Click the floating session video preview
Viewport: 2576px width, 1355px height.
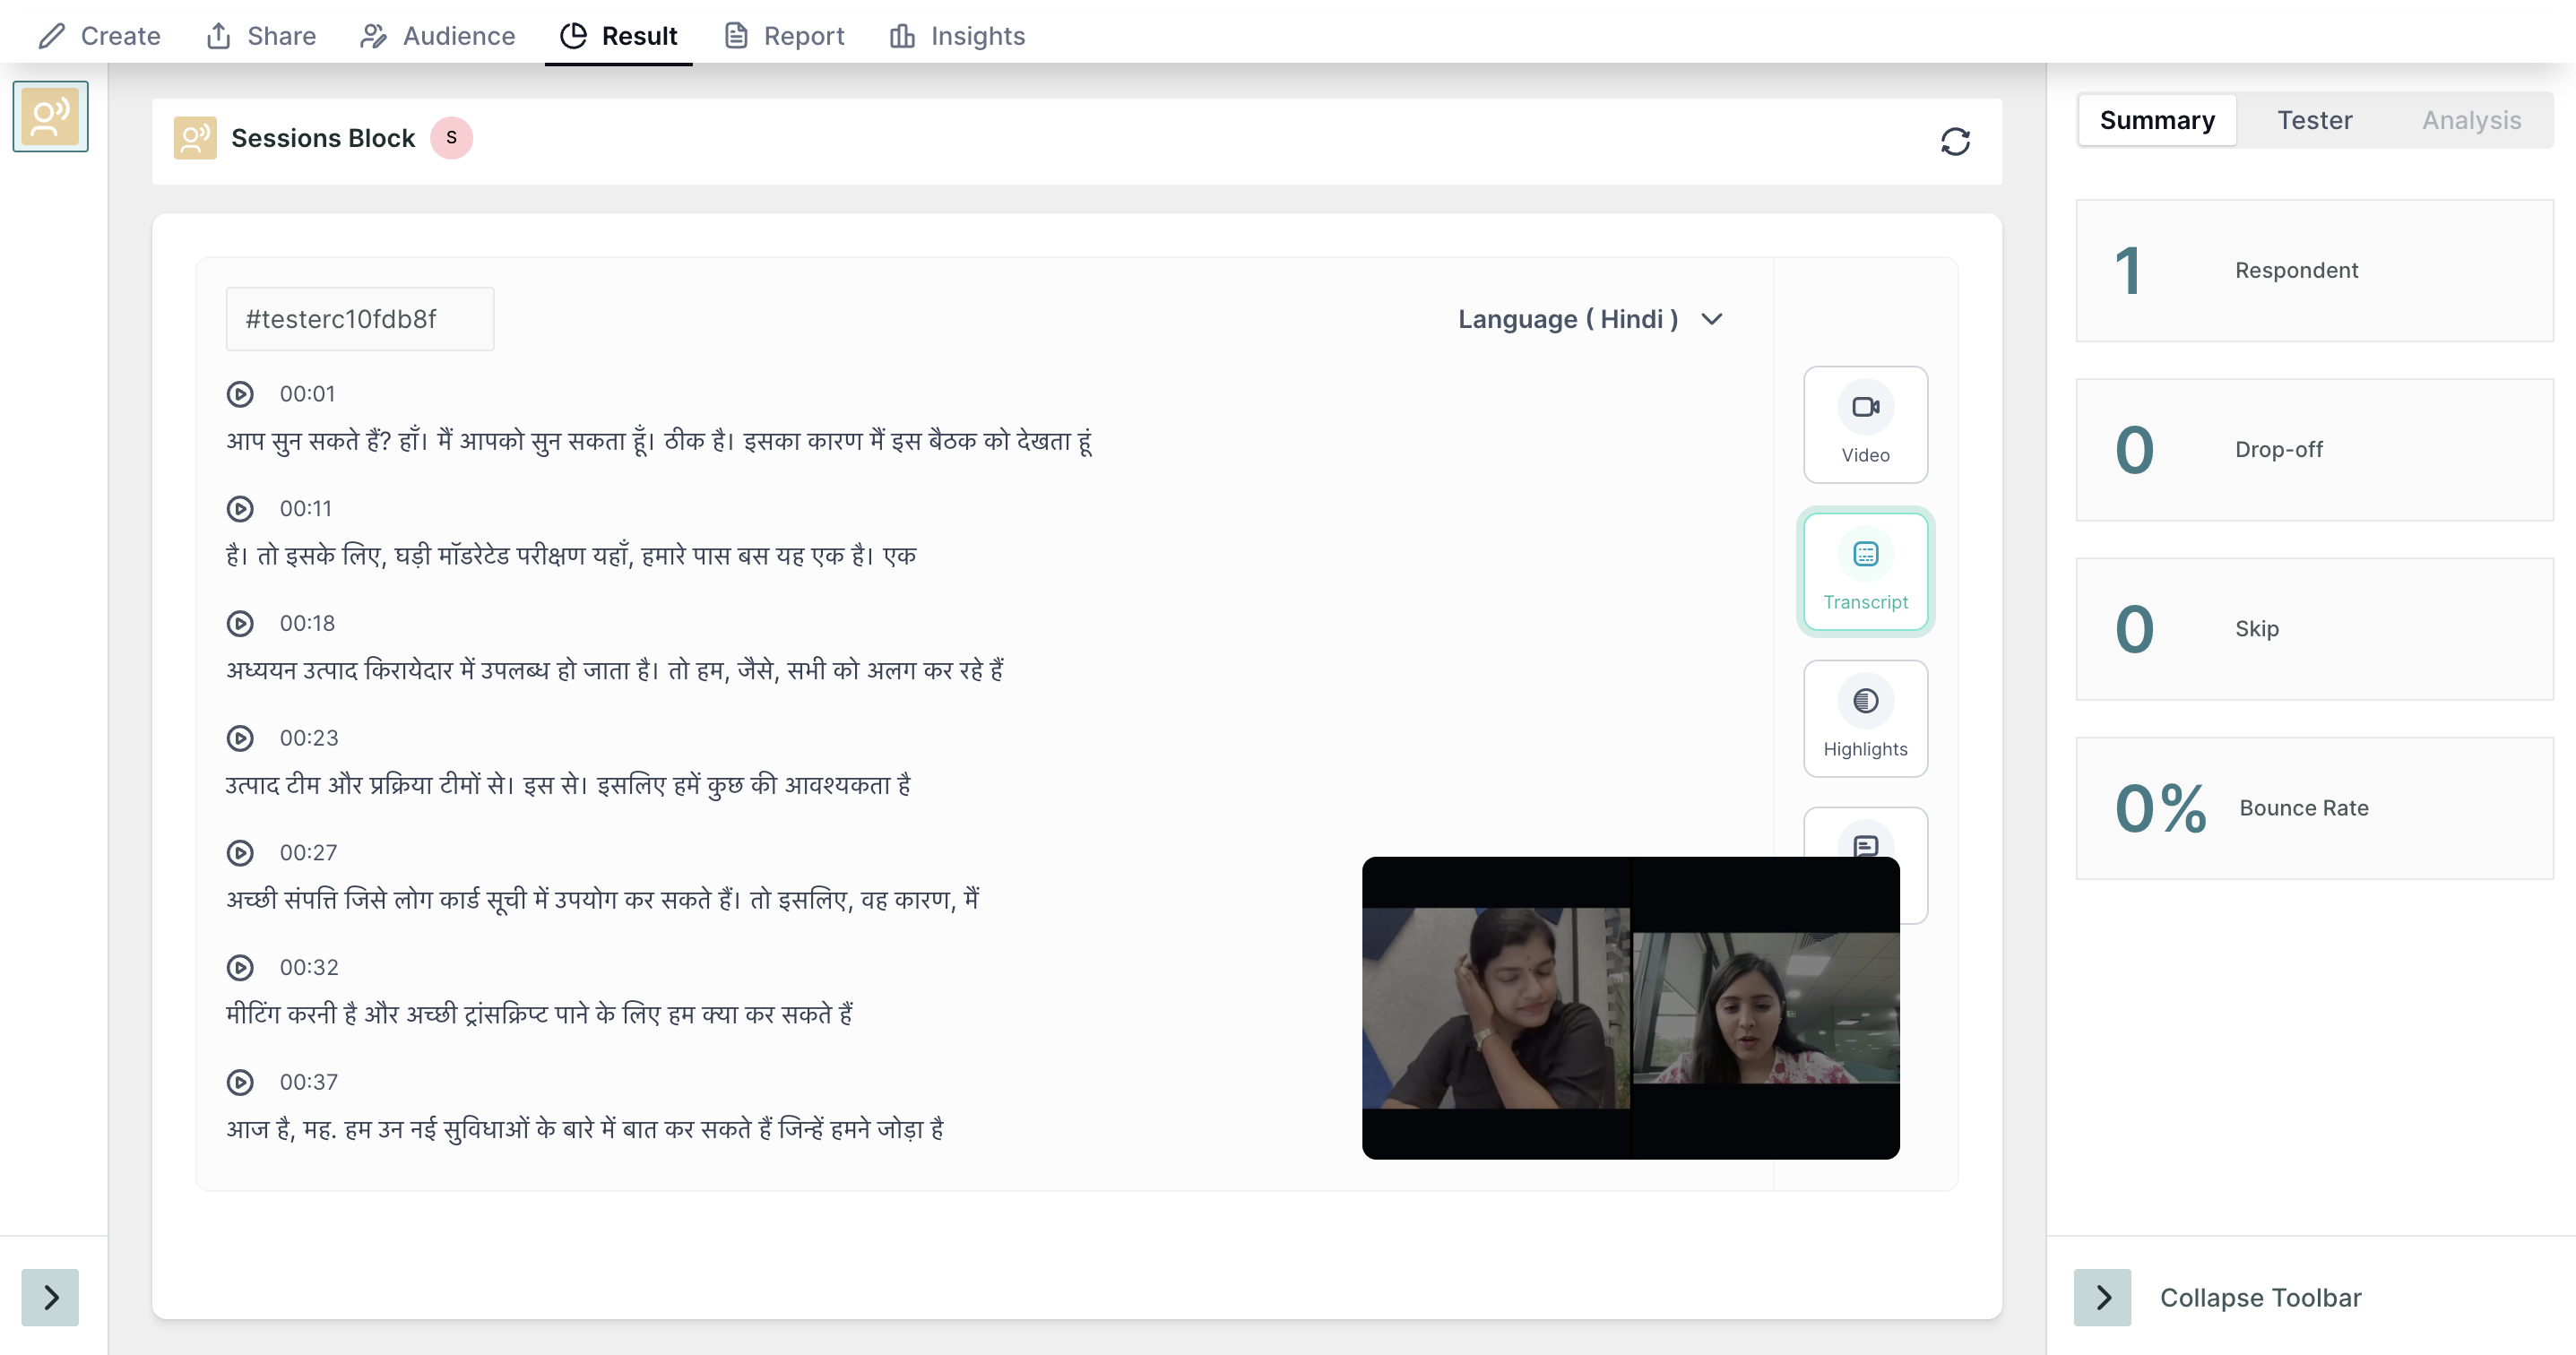click(1630, 1008)
